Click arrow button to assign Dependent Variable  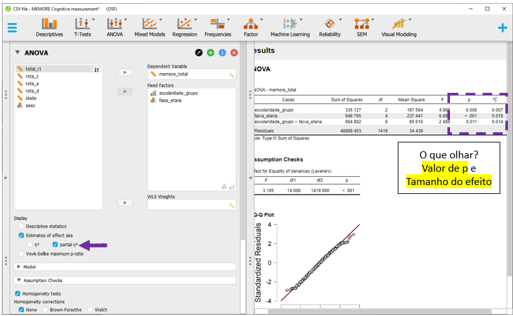(x=125, y=73)
